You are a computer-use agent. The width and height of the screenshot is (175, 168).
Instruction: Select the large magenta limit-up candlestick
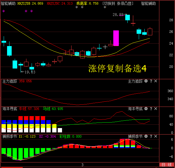point(116,38)
